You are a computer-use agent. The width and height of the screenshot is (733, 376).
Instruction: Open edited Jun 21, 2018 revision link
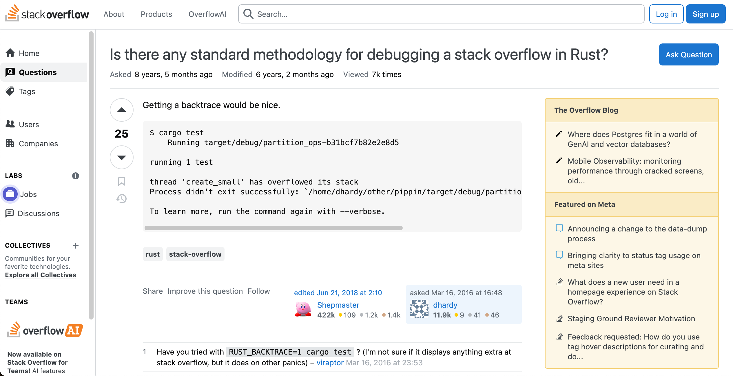[x=338, y=293]
